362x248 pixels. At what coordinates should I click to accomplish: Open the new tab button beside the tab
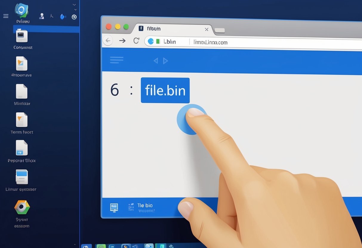220,30
